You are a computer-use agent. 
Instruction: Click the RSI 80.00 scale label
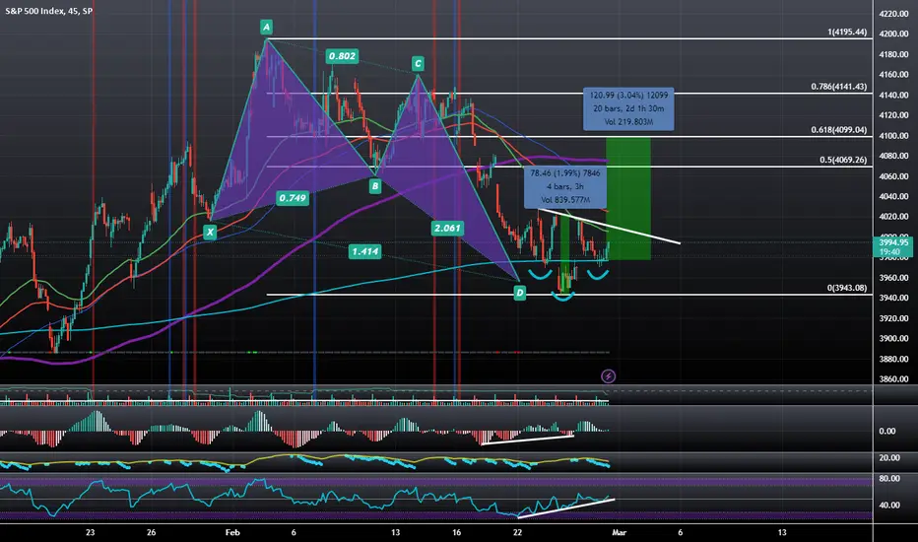(x=889, y=479)
